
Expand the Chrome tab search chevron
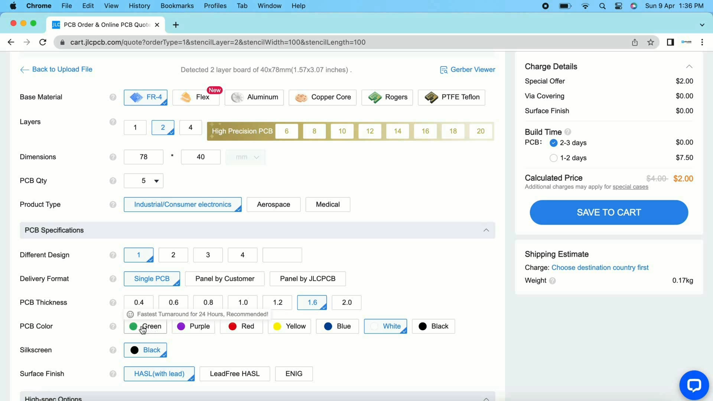(x=702, y=25)
